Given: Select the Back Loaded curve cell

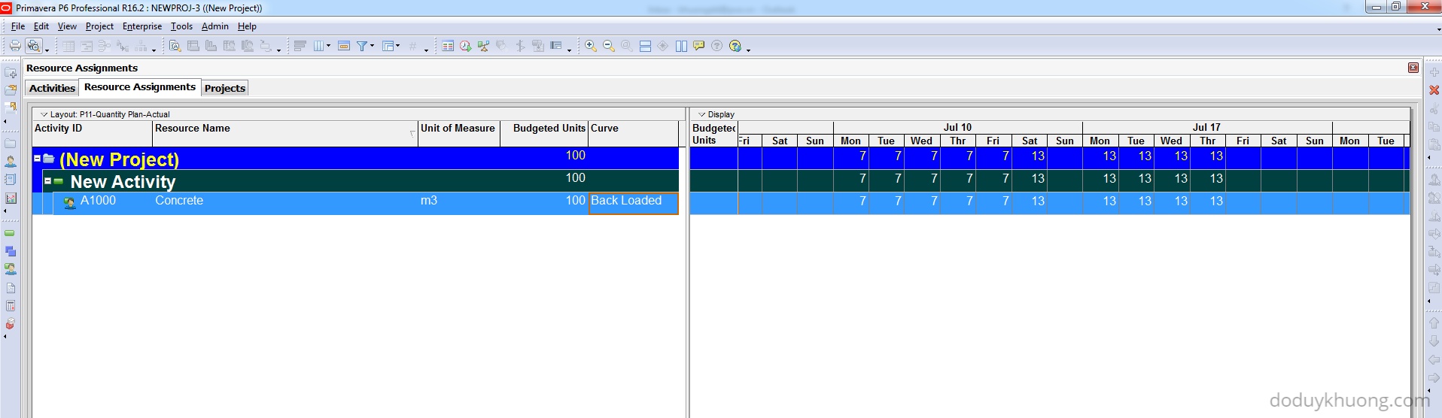Looking at the screenshot, I should coord(633,201).
